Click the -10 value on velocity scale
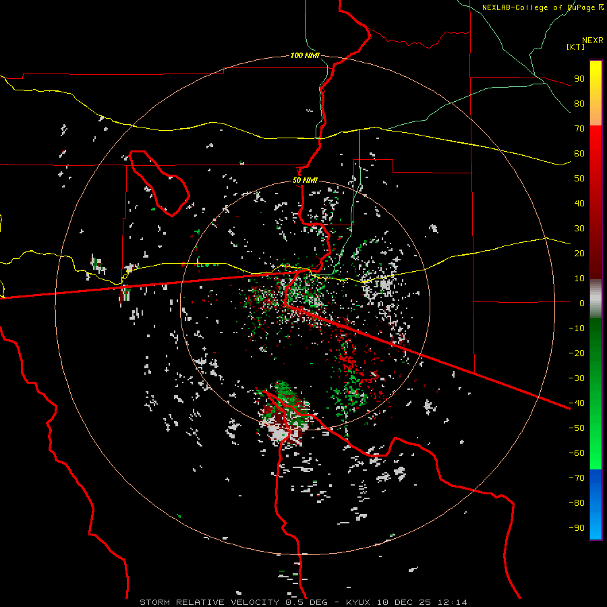 (577, 328)
